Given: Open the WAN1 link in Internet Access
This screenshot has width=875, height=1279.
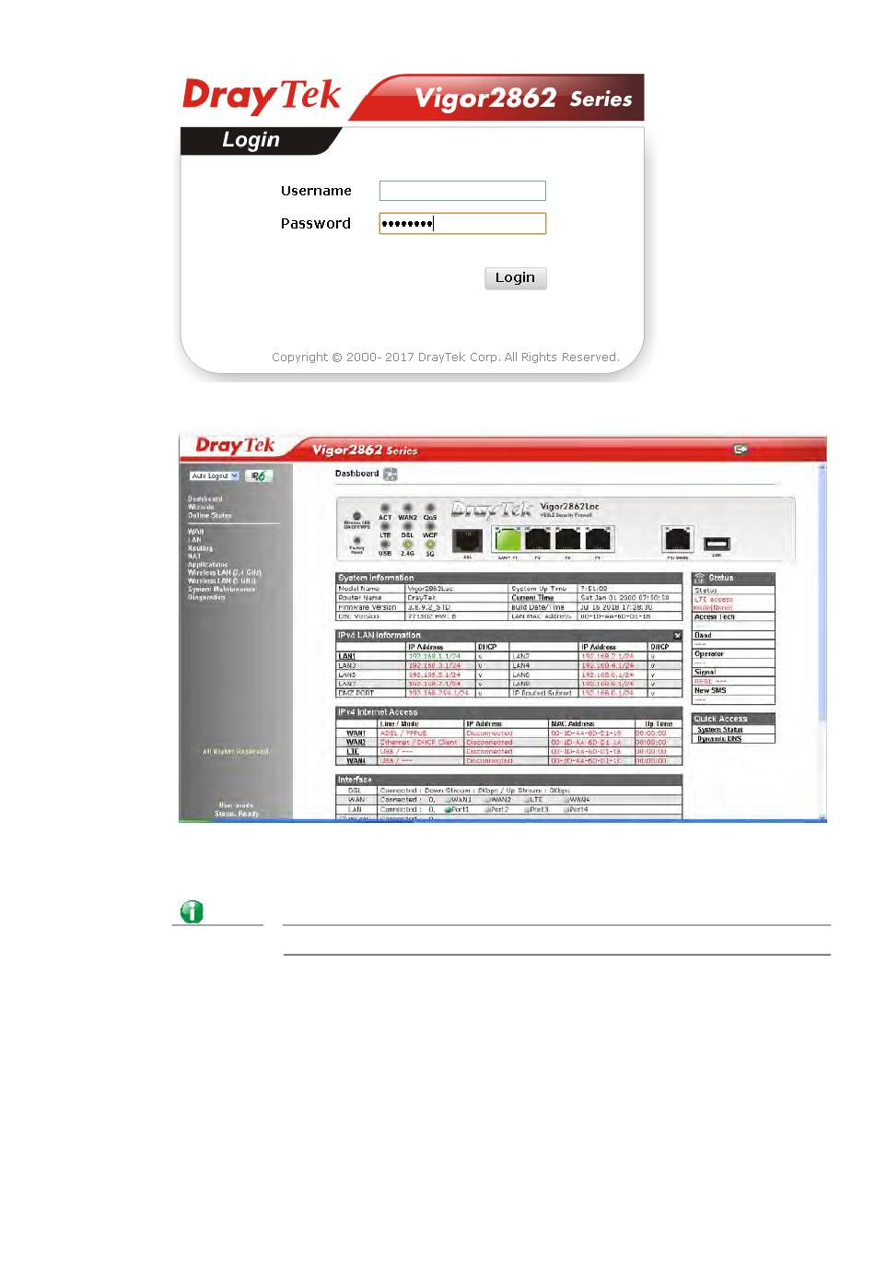Looking at the screenshot, I should point(356,733).
